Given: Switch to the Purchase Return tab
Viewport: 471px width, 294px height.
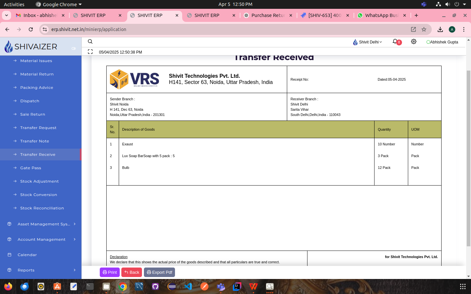Looking at the screenshot, I should (x=268, y=15).
